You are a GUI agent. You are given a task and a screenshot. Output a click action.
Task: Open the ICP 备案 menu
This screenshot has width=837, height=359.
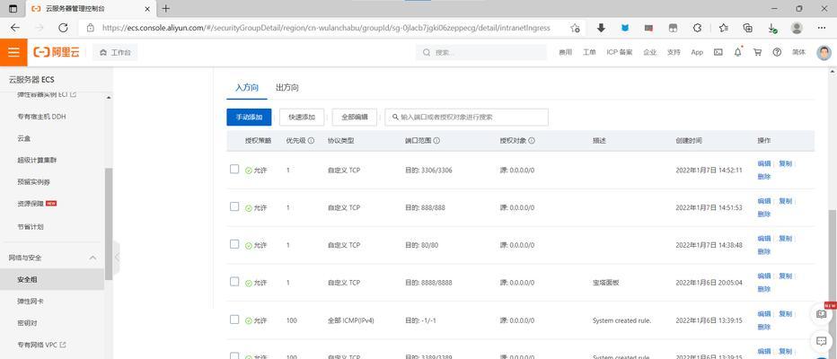[x=619, y=52]
